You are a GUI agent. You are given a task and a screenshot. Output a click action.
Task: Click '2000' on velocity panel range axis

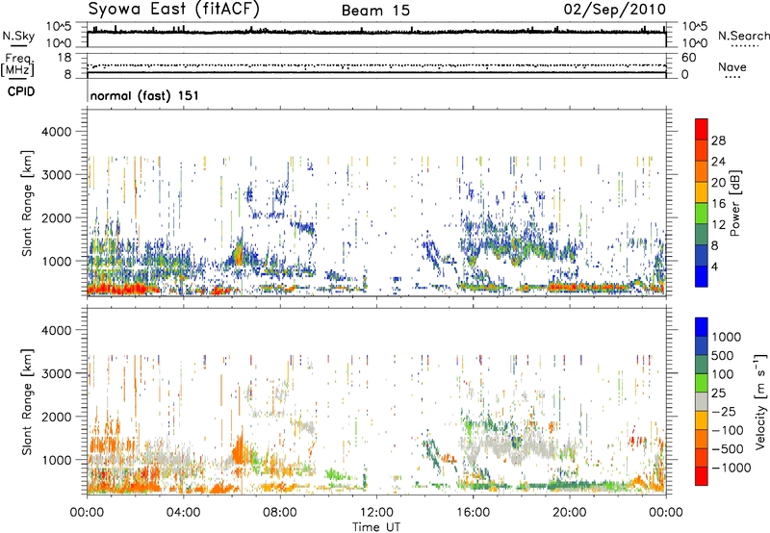point(56,417)
